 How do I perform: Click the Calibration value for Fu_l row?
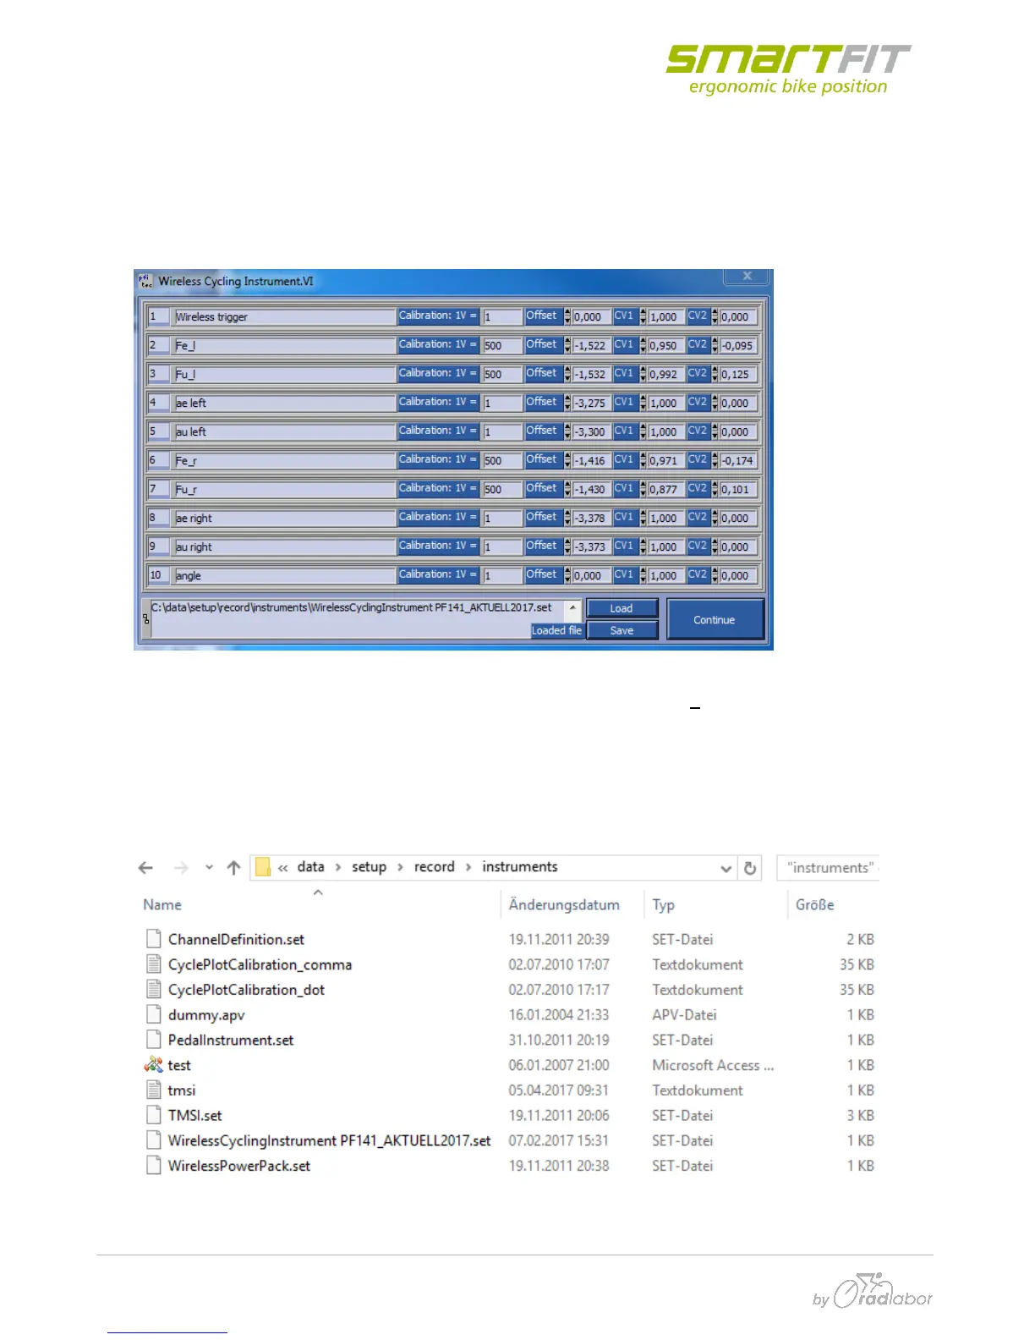501,375
